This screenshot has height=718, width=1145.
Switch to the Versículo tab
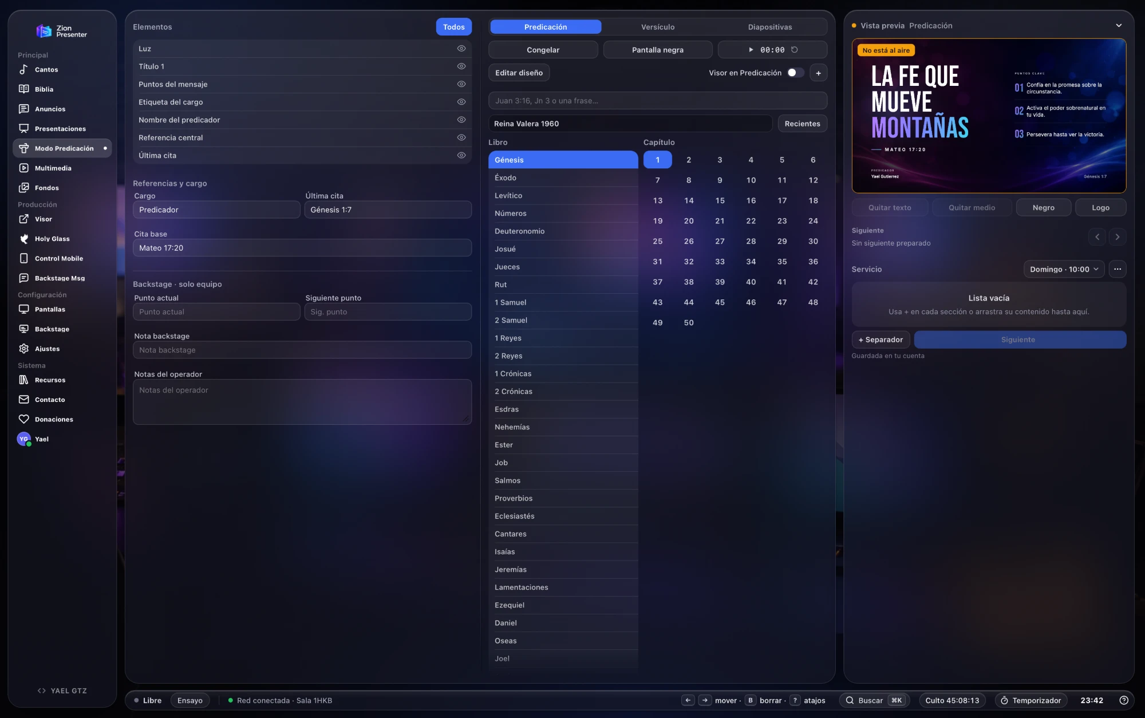tap(658, 27)
